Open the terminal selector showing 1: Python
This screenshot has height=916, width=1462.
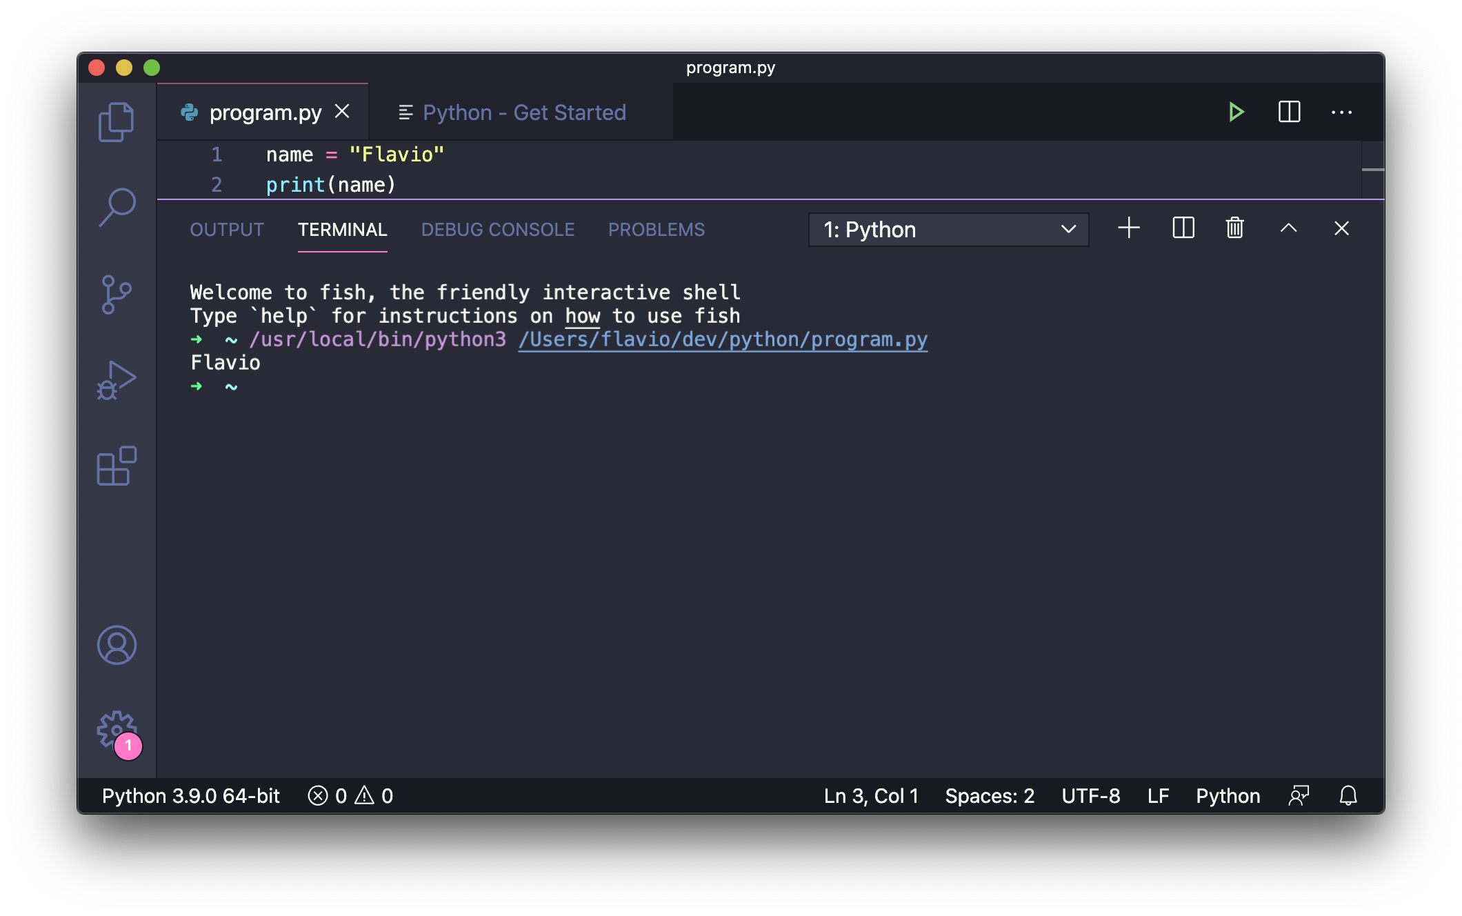[948, 229]
